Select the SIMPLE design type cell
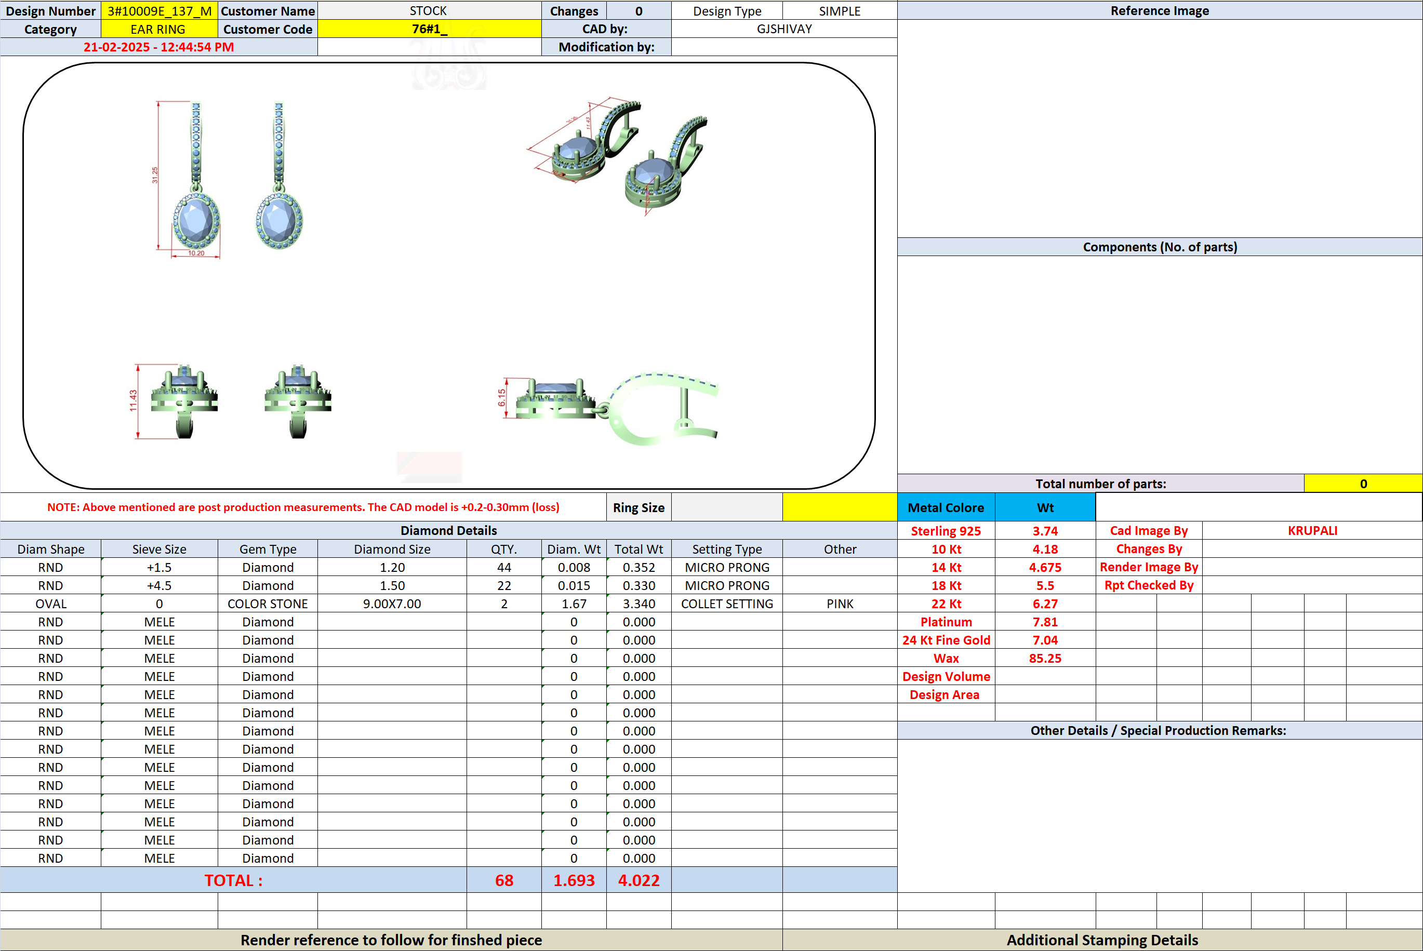Screen dimensions: 1423x951 [x=840, y=11]
